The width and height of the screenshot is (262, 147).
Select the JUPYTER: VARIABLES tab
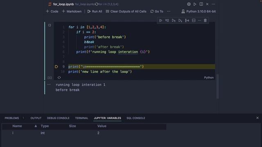107,118
